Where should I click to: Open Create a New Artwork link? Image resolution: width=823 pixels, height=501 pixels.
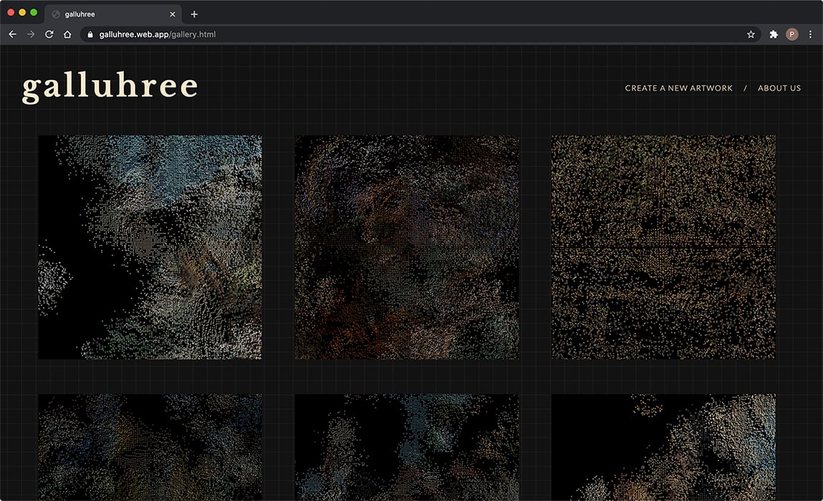(678, 88)
